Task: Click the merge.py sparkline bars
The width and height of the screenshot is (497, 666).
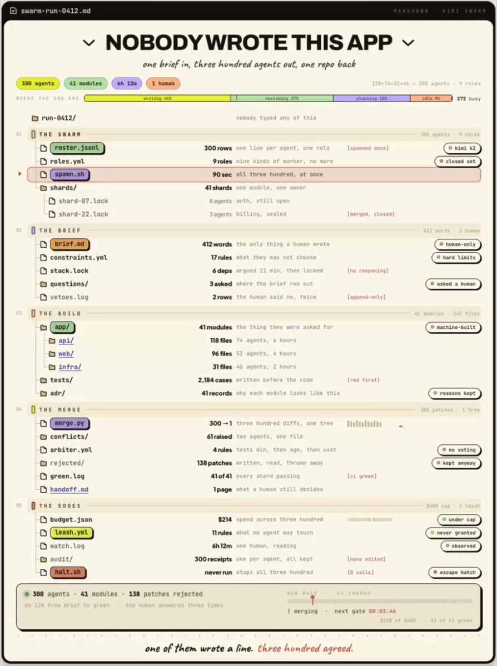Action: (x=364, y=423)
